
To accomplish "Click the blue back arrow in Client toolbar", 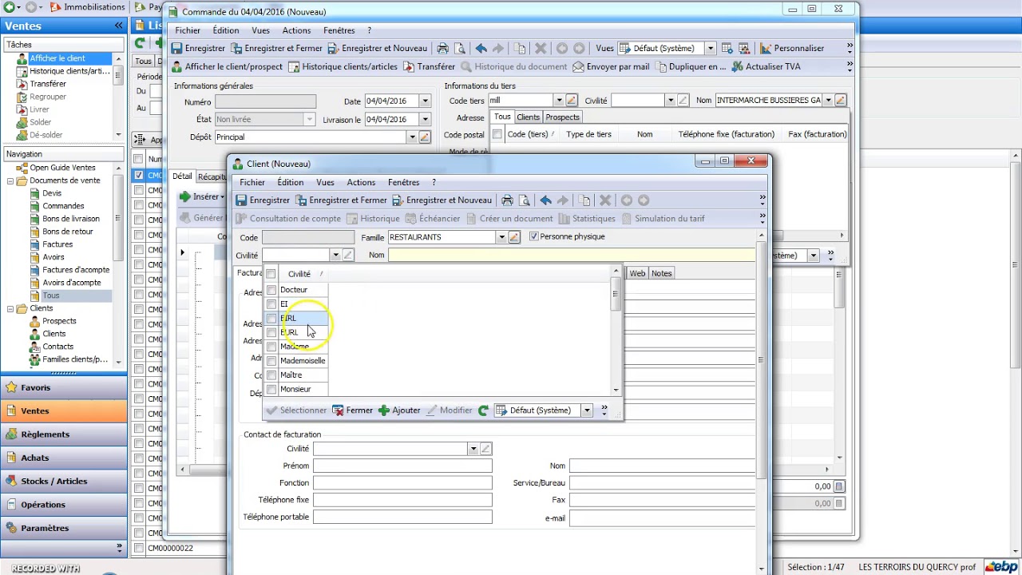I will [545, 200].
